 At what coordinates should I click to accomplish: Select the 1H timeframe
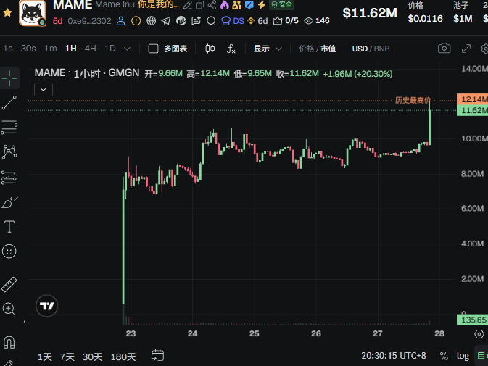[71, 49]
